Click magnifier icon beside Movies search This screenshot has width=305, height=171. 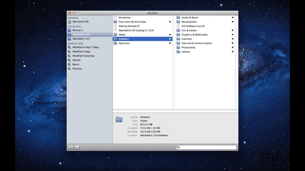(x=69, y=60)
